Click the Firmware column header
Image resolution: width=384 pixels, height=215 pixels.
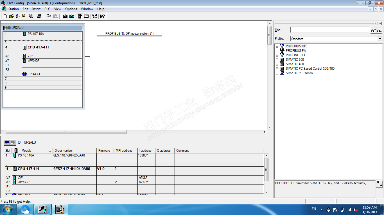coord(105,151)
